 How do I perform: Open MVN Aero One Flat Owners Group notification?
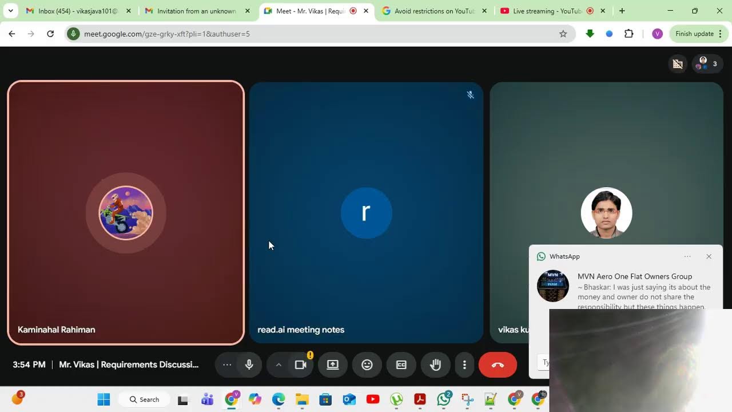[x=635, y=276]
